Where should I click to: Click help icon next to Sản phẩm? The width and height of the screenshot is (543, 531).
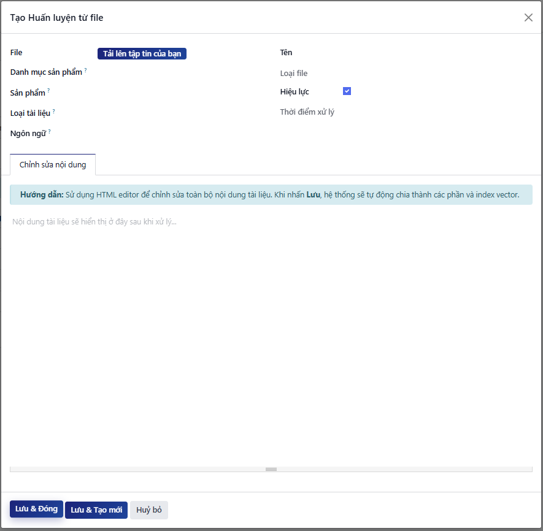(x=48, y=91)
